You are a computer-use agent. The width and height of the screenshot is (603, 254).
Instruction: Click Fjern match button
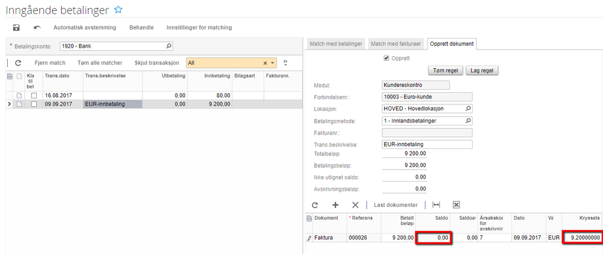coord(50,63)
